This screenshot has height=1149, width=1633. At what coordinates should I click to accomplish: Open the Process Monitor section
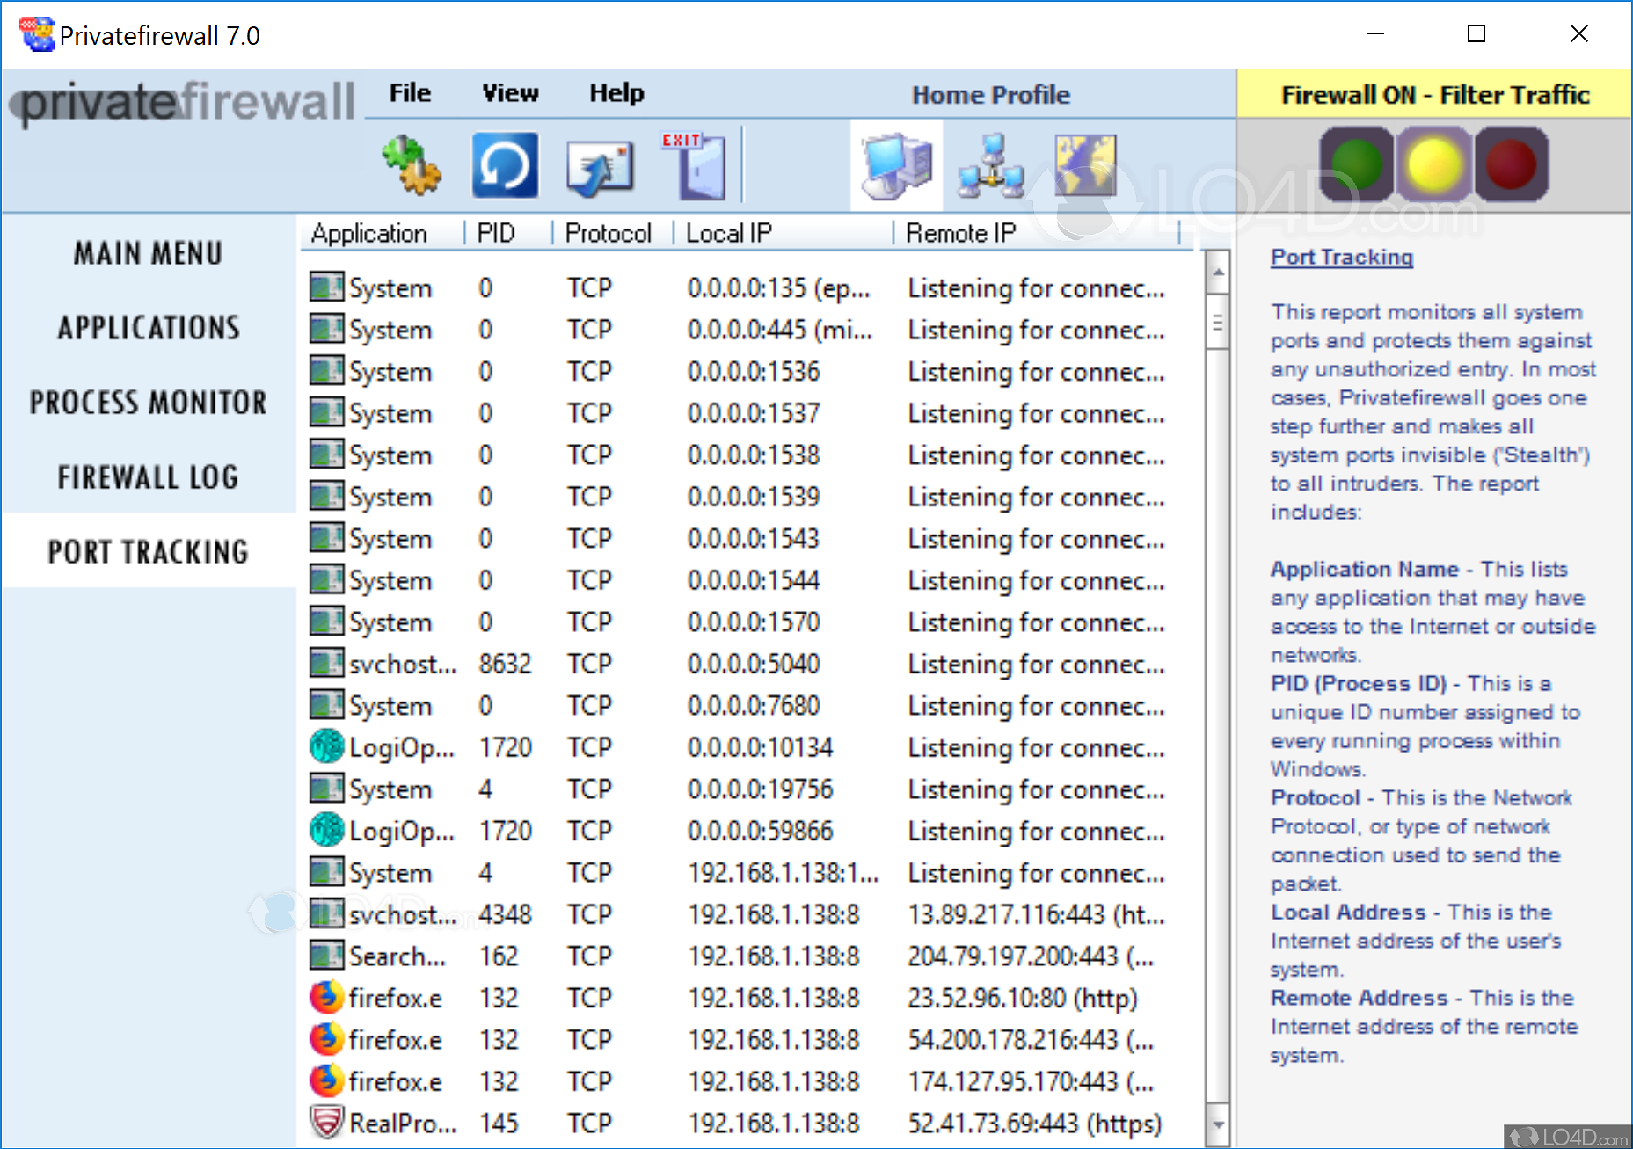point(147,402)
